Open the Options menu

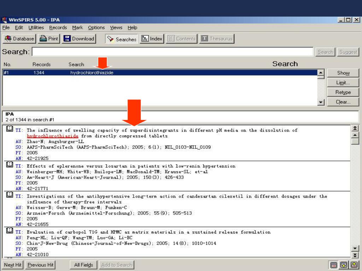96,28
